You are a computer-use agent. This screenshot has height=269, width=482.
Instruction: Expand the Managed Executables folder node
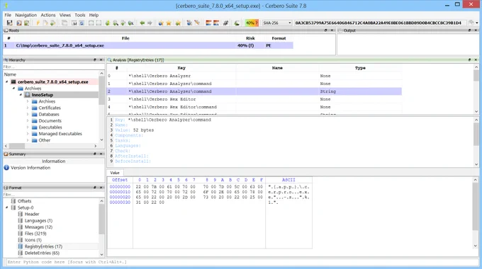click(x=28, y=134)
